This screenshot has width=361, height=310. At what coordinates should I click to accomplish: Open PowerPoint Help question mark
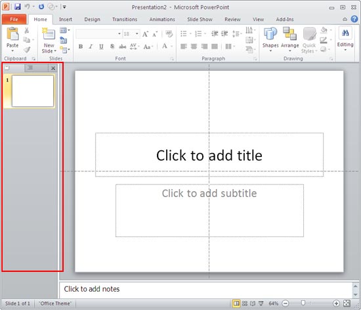[x=354, y=19]
